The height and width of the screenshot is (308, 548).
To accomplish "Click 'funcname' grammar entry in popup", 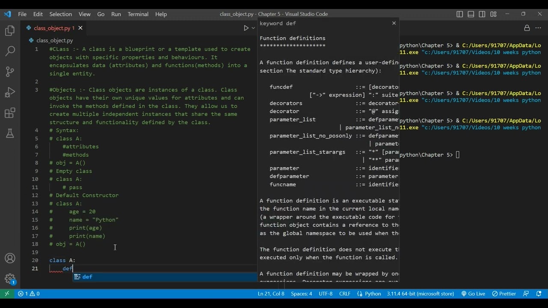I will (x=283, y=184).
